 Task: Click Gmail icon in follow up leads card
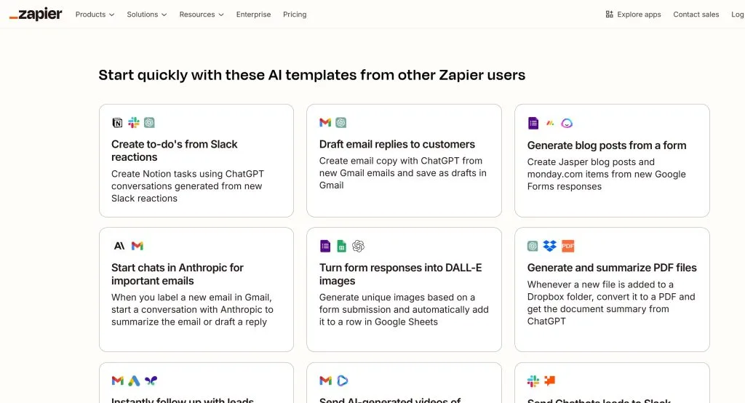point(117,380)
